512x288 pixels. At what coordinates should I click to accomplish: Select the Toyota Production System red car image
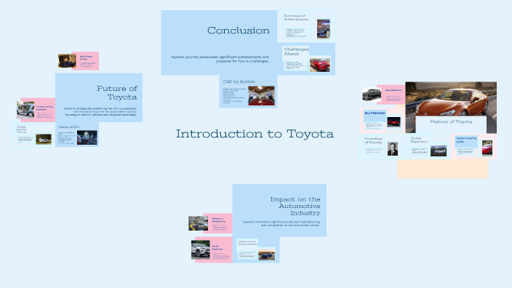pos(487,148)
